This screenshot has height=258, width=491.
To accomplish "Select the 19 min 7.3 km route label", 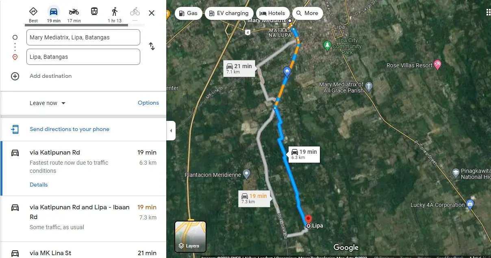I will click(x=254, y=198).
